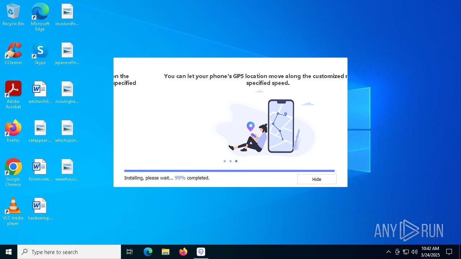Screen dimensions: 461x259
Task: Select the movingtra... image file
Action: pos(67,93)
